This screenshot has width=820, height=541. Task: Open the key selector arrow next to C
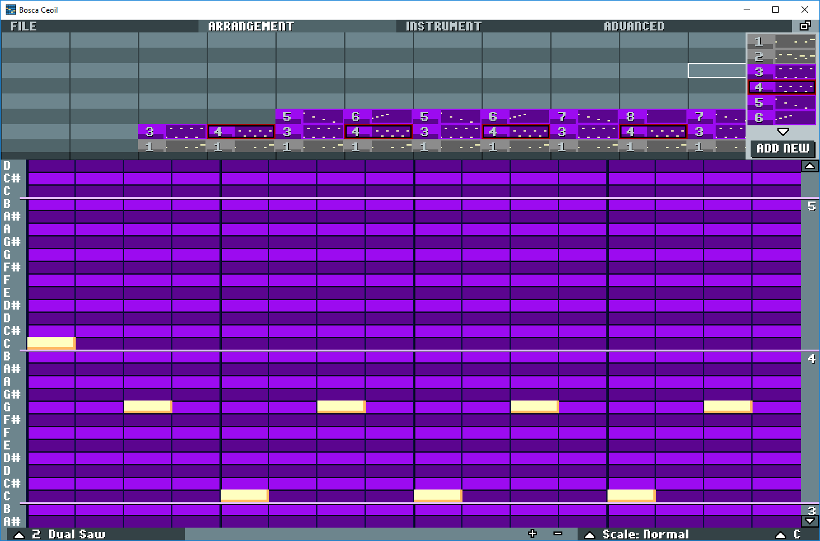(x=781, y=535)
